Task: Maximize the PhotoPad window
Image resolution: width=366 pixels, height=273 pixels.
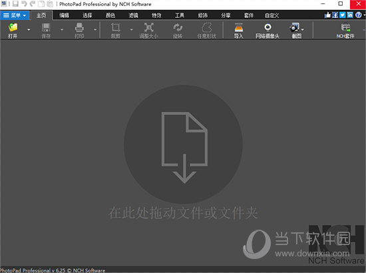Action: click(x=341, y=4)
